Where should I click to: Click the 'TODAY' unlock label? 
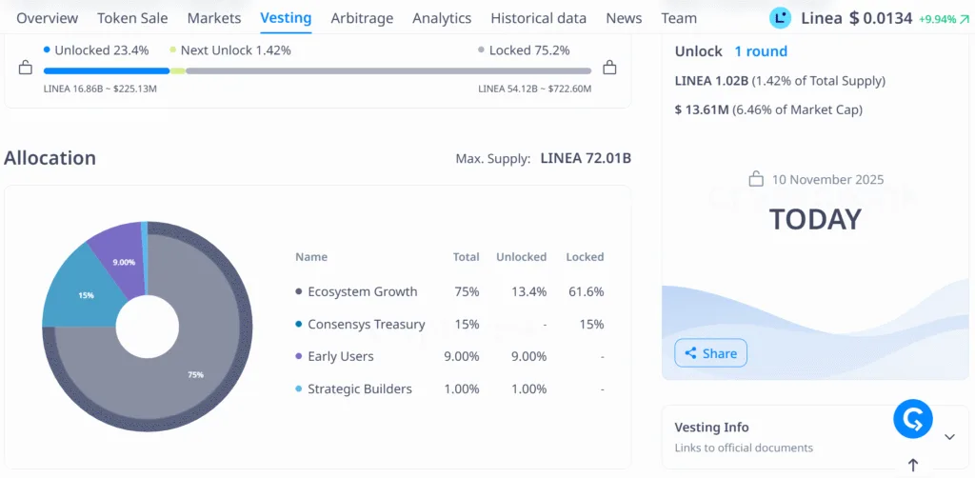(x=815, y=219)
